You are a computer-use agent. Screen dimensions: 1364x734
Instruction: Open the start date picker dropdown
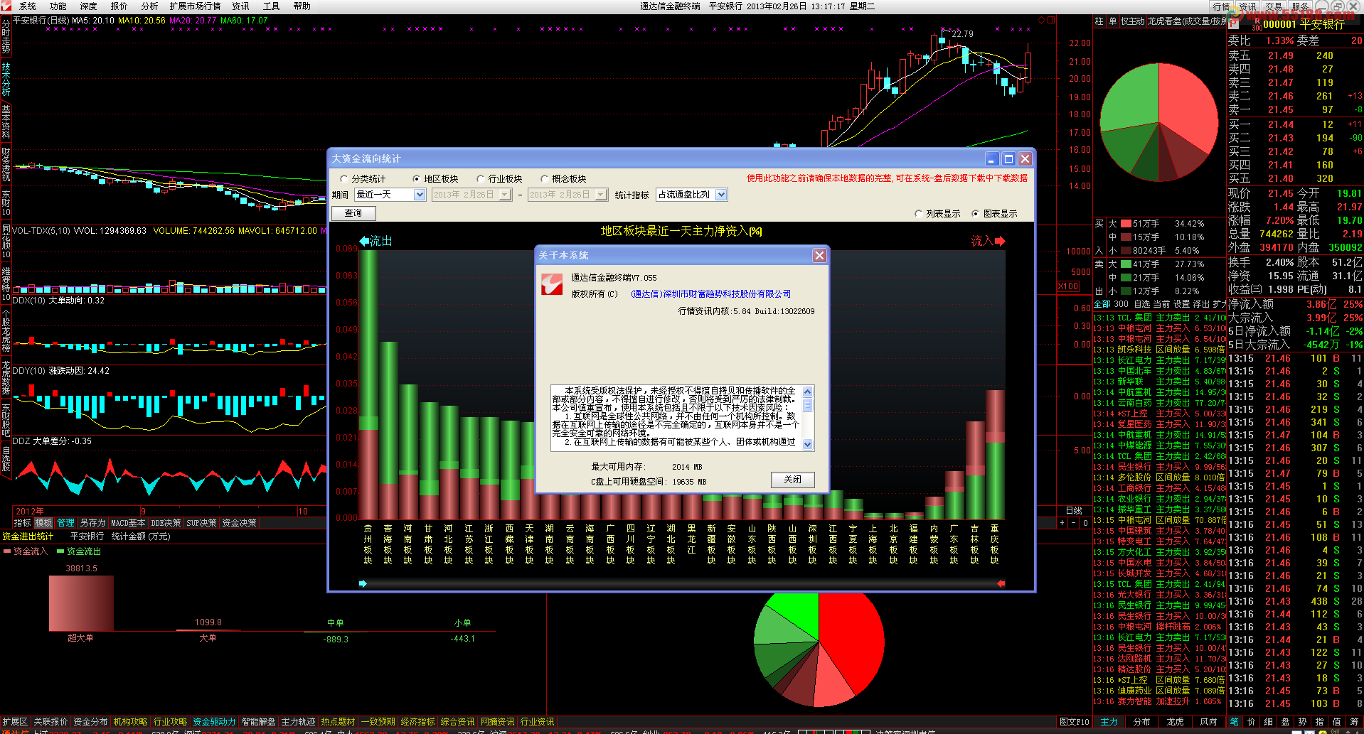coord(505,195)
